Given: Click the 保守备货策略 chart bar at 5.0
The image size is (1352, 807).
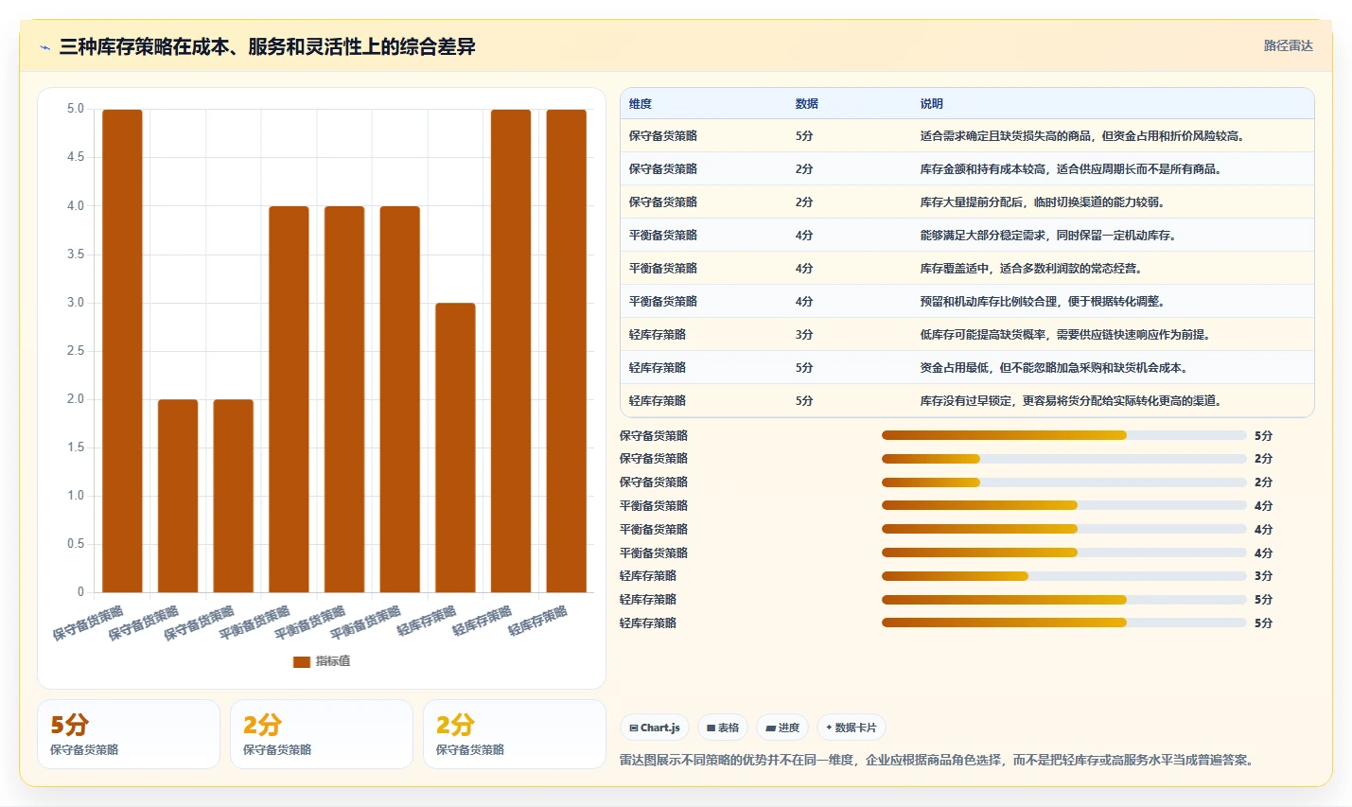Looking at the screenshot, I should [122, 351].
